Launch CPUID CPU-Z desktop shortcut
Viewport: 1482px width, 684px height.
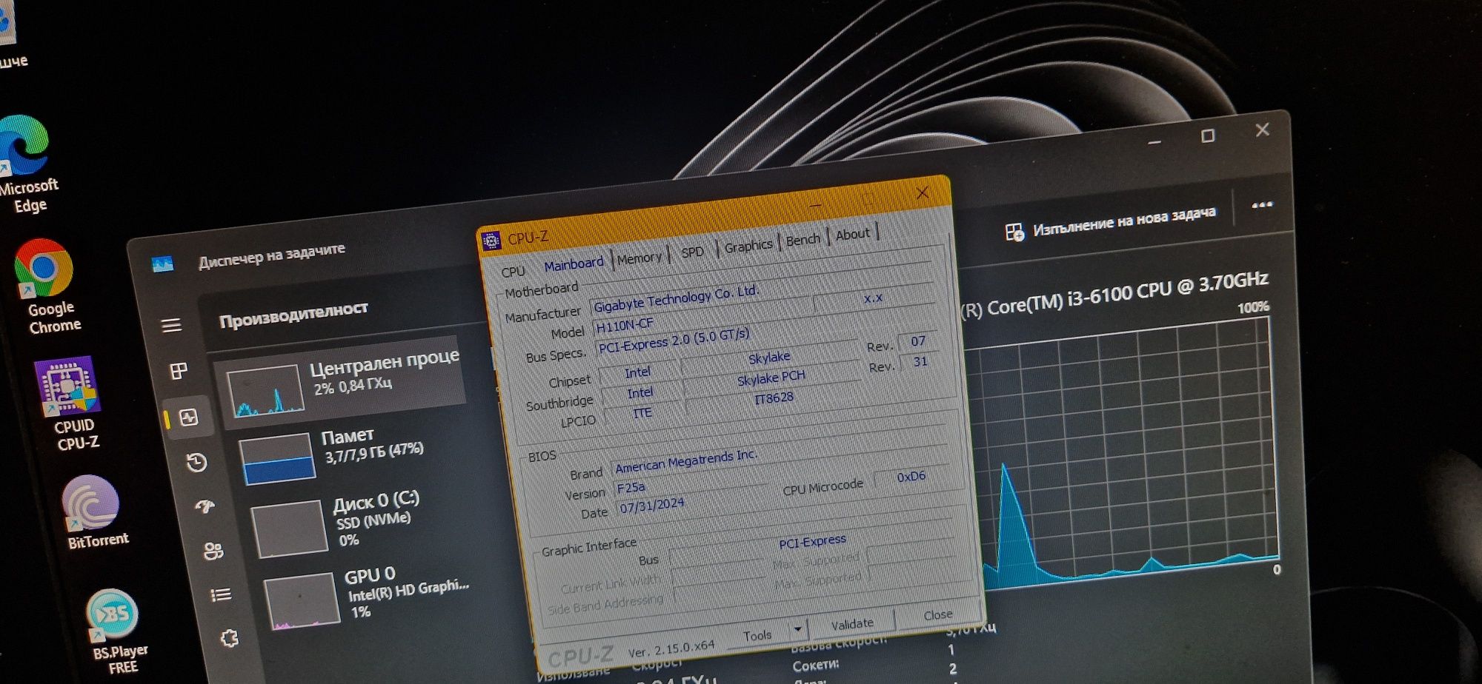tap(70, 404)
